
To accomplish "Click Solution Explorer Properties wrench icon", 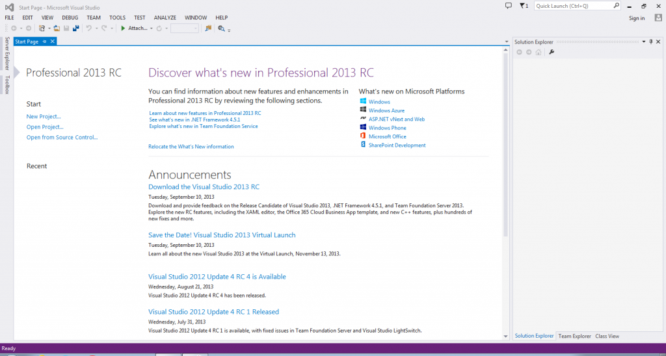I will point(552,52).
